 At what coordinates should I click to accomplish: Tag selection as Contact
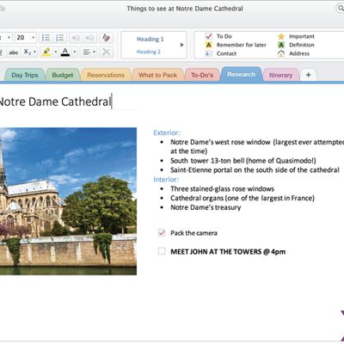tap(226, 53)
